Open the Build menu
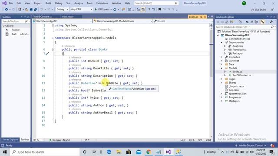Image resolution: width=278 pixels, height=156 pixels. (x=48, y=3)
